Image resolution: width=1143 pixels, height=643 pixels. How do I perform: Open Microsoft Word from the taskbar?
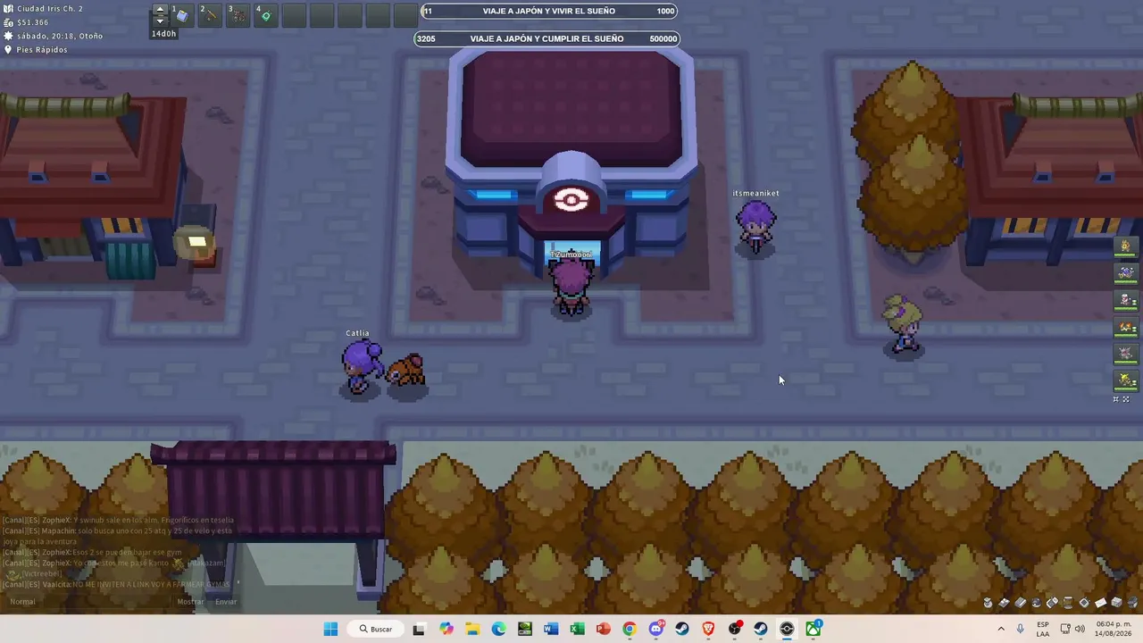click(x=551, y=629)
